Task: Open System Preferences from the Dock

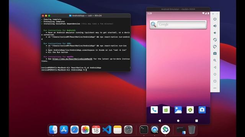Action: 128,129
